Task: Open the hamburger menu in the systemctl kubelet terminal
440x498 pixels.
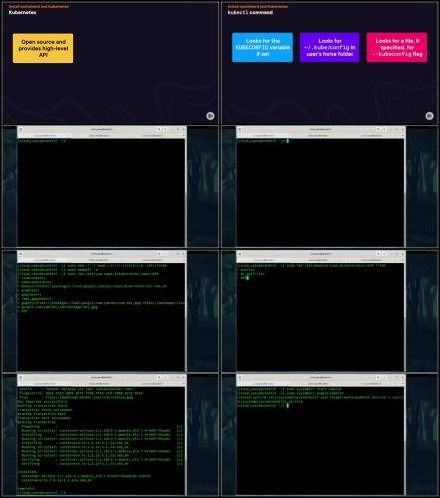Action: [x=384, y=377]
